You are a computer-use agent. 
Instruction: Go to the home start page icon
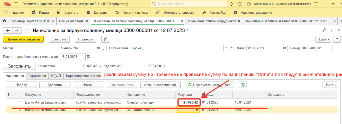pos(4,21)
